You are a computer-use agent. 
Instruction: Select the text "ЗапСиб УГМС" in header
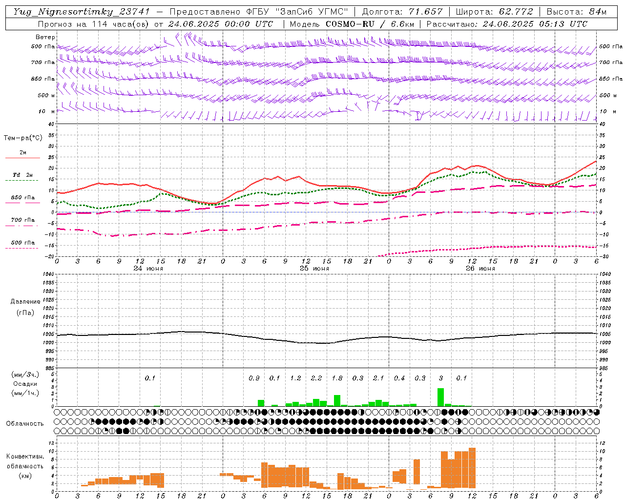[312, 12]
